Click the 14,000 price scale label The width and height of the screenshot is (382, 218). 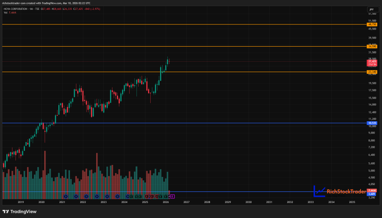click(372, 105)
